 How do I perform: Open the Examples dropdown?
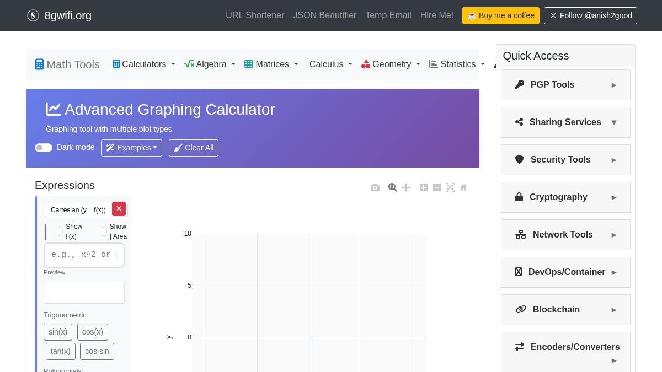[x=131, y=148]
